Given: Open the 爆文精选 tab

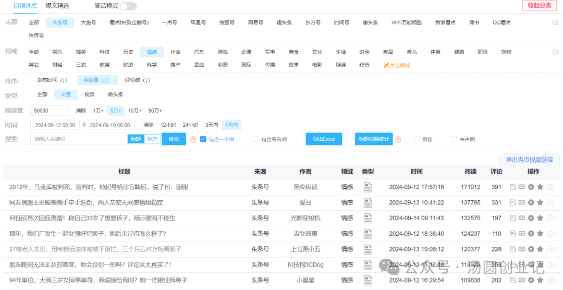Looking at the screenshot, I should click(57, 6).
